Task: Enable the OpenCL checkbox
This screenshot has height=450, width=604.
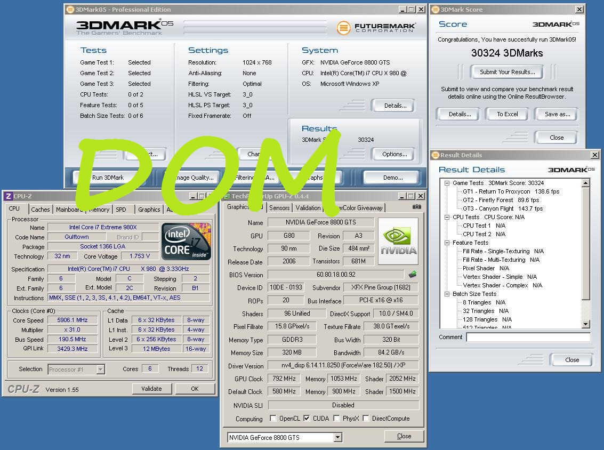Action: click(273, 419)
